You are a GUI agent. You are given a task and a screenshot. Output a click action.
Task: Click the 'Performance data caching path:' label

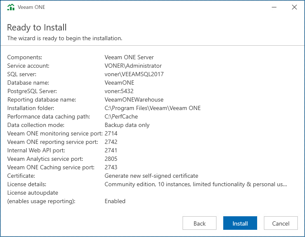tap(49, 116)
